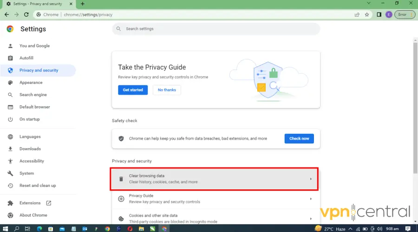Open the profile avatar labeled E
The image size is (418, 232).
click(389, 15)
